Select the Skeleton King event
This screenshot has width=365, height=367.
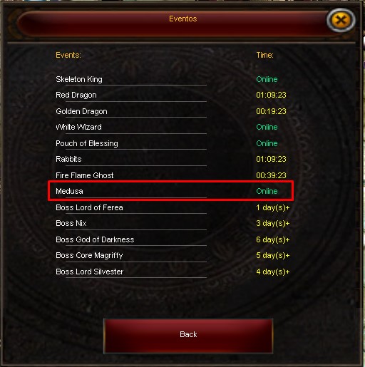coord(79,79)
